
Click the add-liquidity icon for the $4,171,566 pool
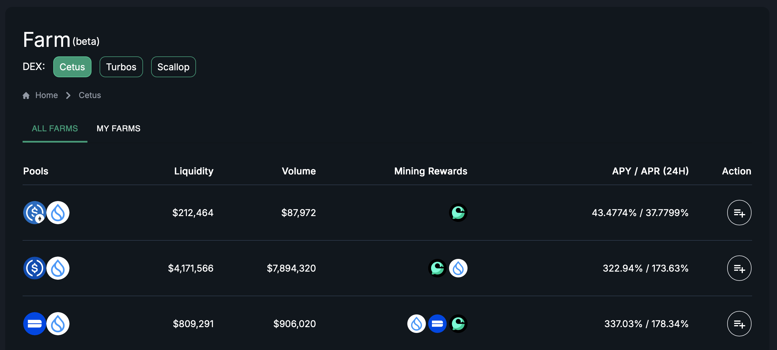tap(739, 268)
